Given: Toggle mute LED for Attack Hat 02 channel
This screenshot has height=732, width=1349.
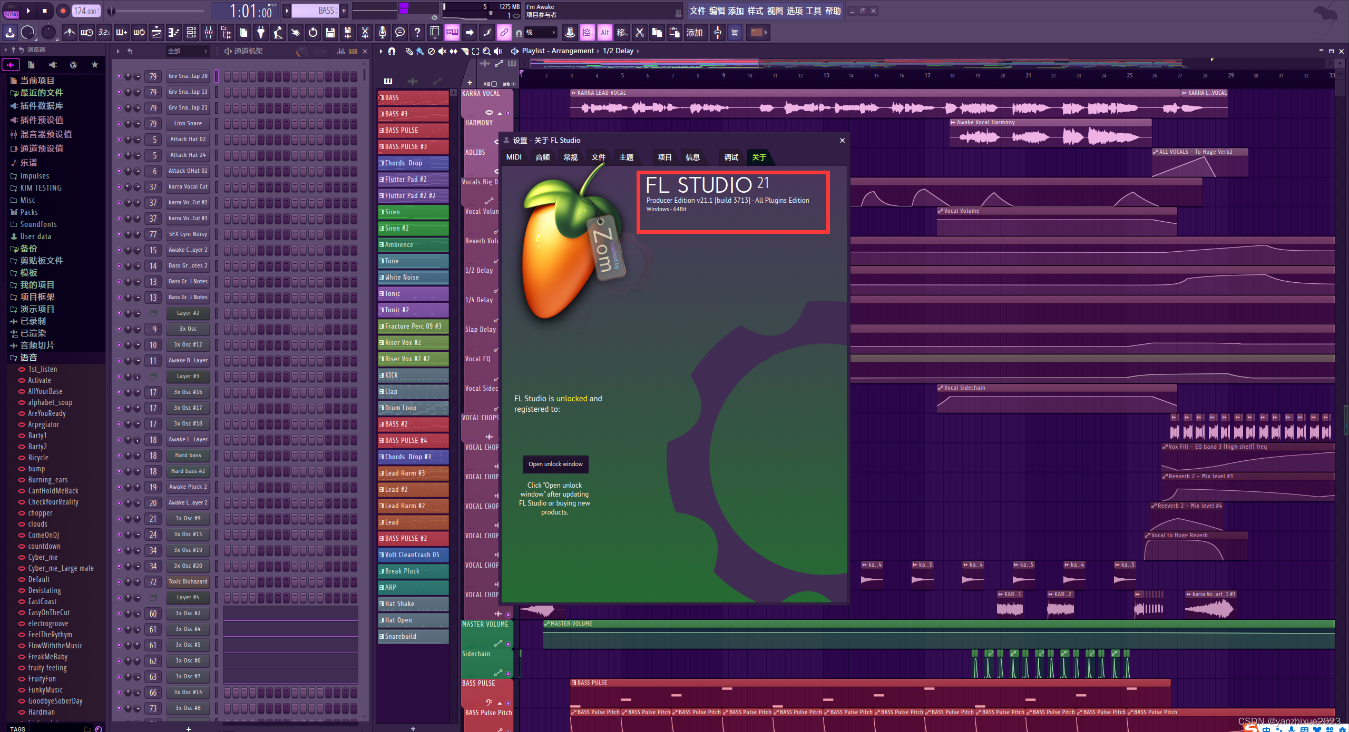Looking at the screenshot, I should [x=119, y=140].
